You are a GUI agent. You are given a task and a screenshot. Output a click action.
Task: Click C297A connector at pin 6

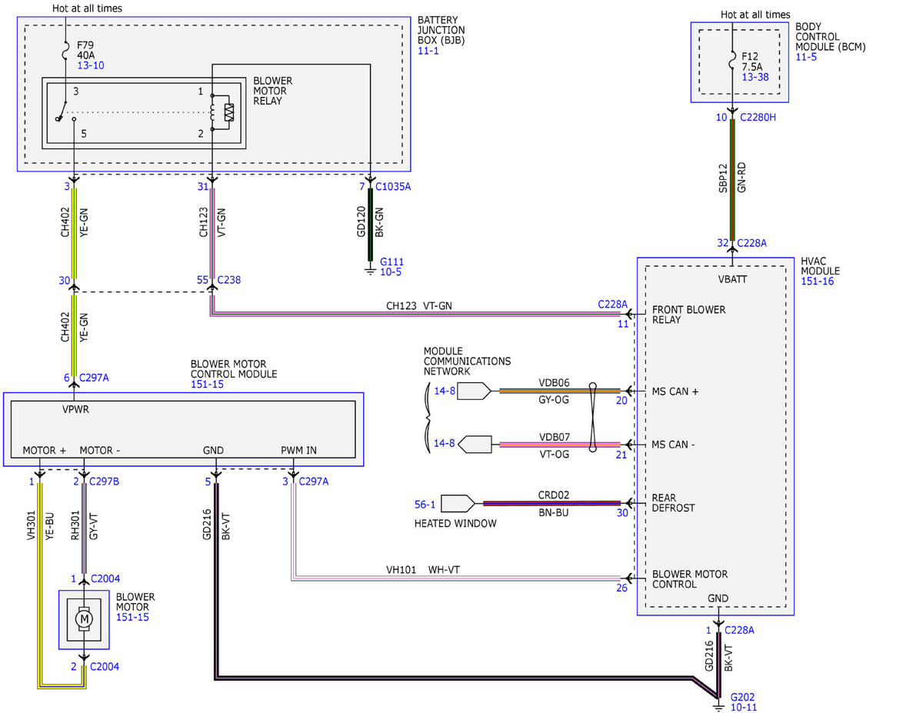coord(94,378)
